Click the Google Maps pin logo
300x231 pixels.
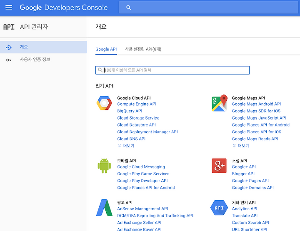click(x=220, y=103)
